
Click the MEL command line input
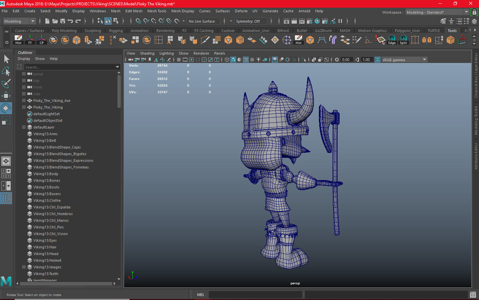pos(256,295)
